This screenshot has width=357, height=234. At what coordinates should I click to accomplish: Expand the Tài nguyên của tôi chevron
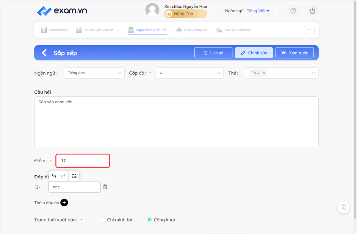pyautogui.click(x=118, y=30)
